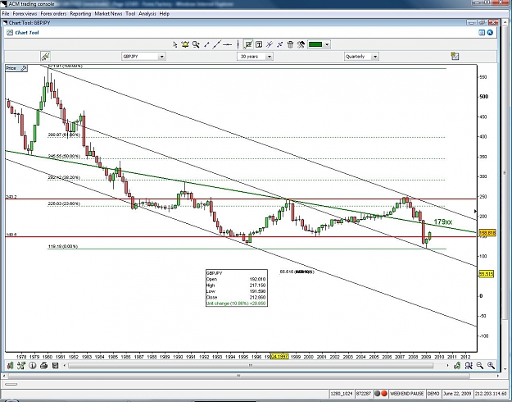Click the 119.19 (0.00%) Fibonacci level label
This screenshot has width=512, height=402.
pos(63,246)
